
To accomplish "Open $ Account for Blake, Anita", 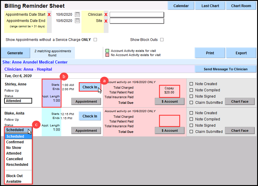I will (170, 131).
